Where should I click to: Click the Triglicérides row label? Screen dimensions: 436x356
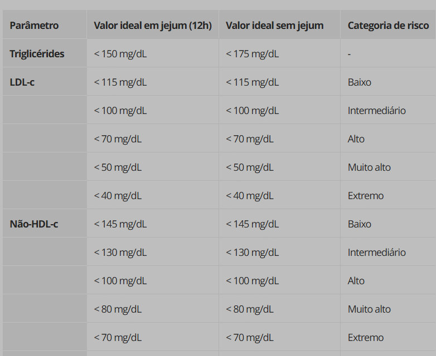(x=37, y=54)
